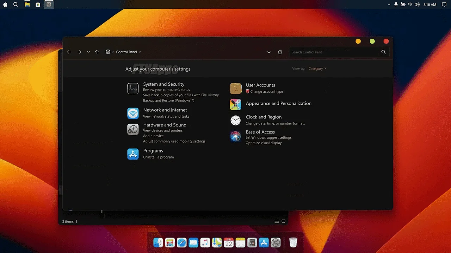Expand the chevron after Control Panel breadcrumb

140,52
